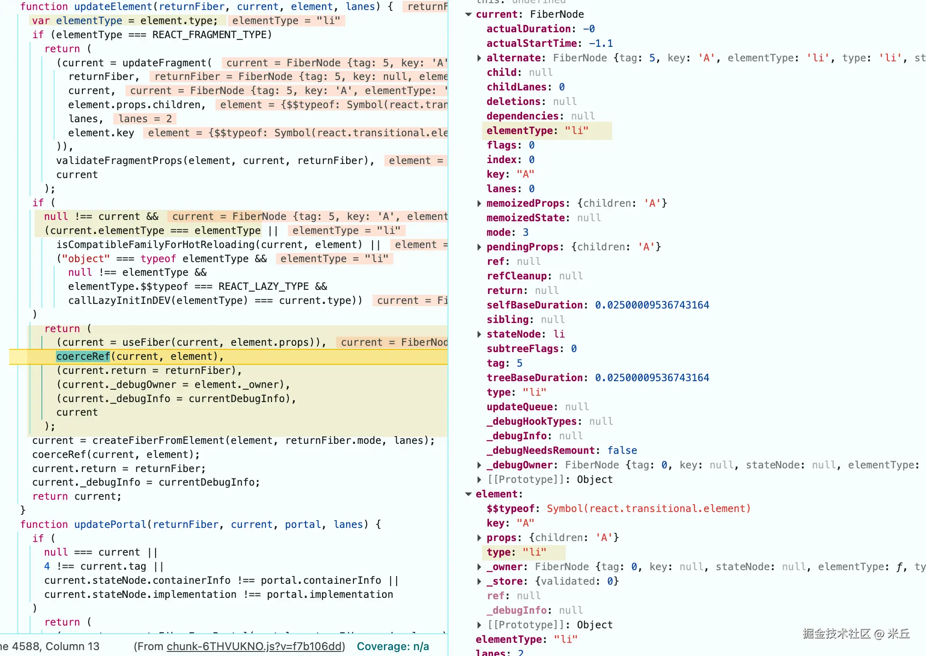926x656 pixels.
Task: Select the deletions: null property
Action: 531,102
